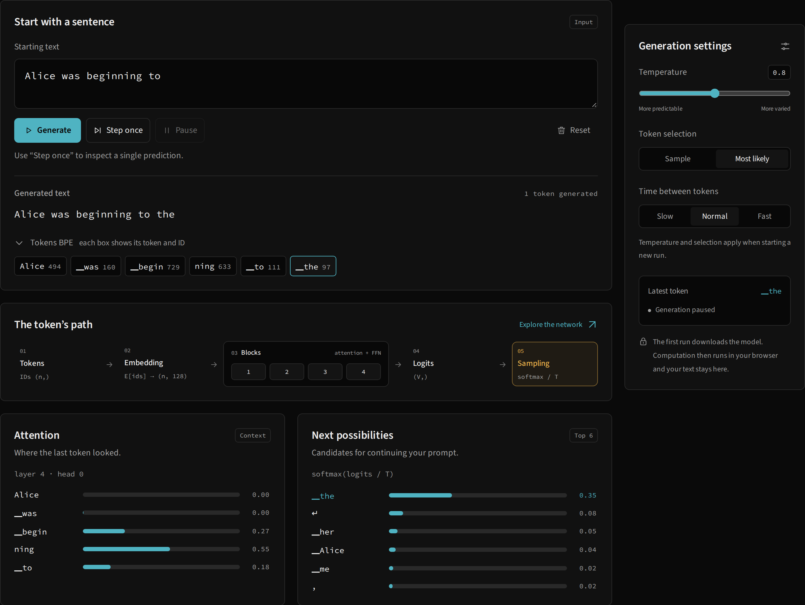
Task: Click the 'Generation paused' status text
Action: (685, 310)
